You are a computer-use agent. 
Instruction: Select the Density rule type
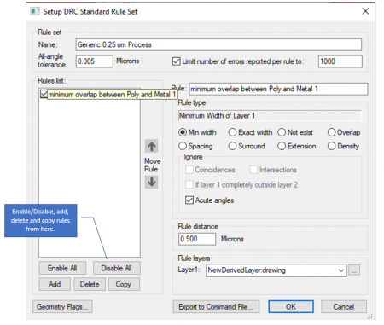(x=331, y=146)
